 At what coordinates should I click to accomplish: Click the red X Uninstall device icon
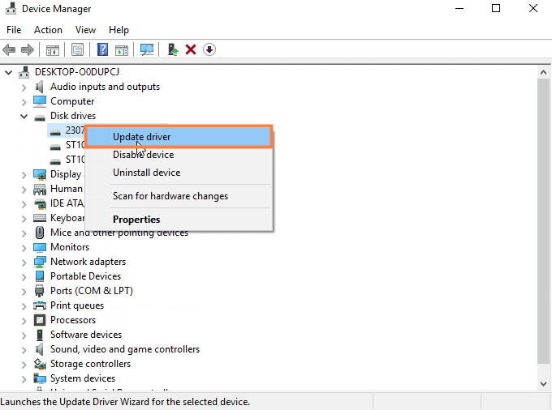click(191, 49)
